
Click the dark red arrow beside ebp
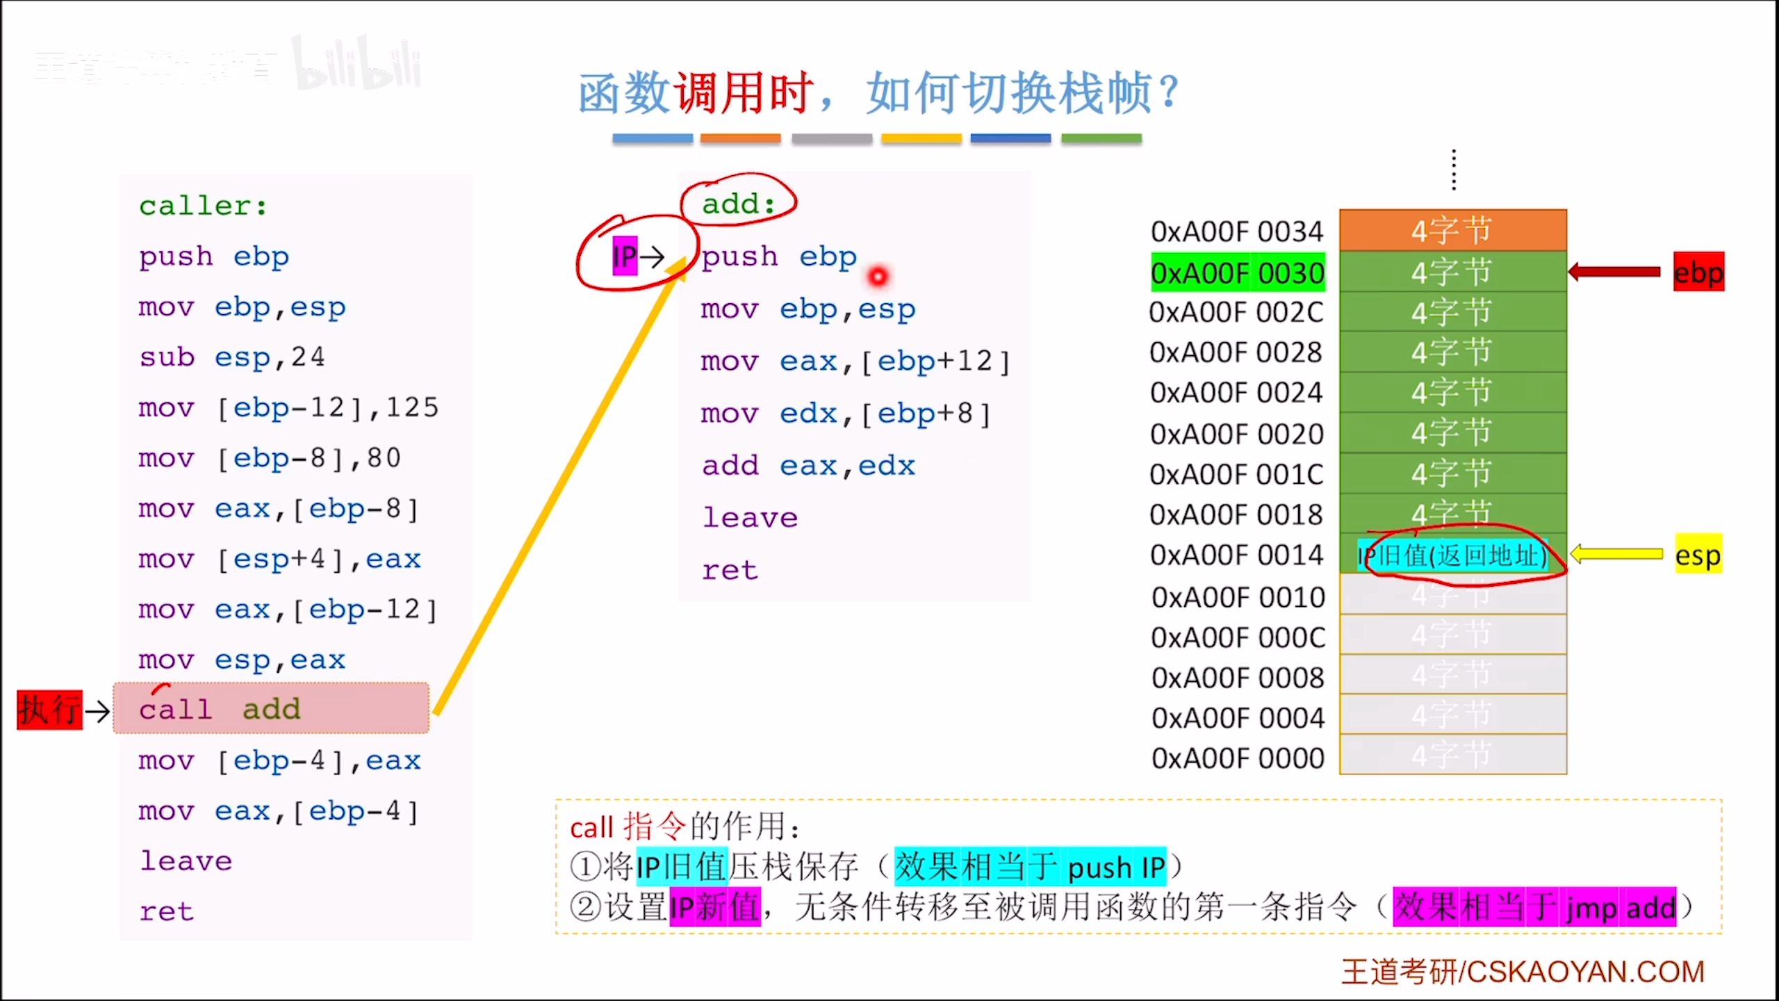click(1614, 272)
